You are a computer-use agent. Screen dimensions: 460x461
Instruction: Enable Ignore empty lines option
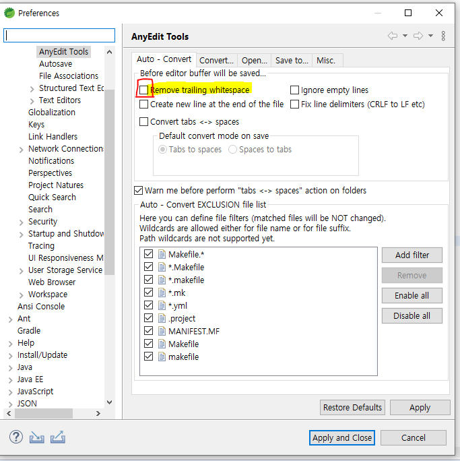tap(294, 90)
